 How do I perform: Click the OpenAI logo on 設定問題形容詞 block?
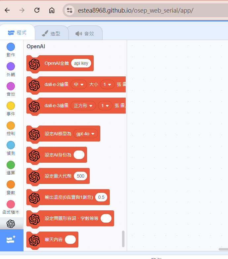34,219
